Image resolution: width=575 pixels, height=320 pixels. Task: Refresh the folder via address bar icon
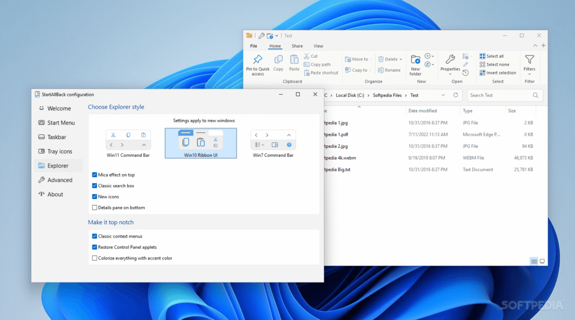point(456,95)
